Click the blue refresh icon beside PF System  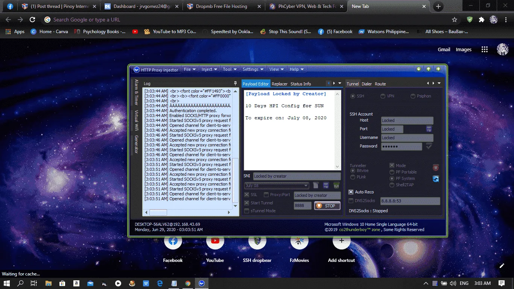coord(436,179)
